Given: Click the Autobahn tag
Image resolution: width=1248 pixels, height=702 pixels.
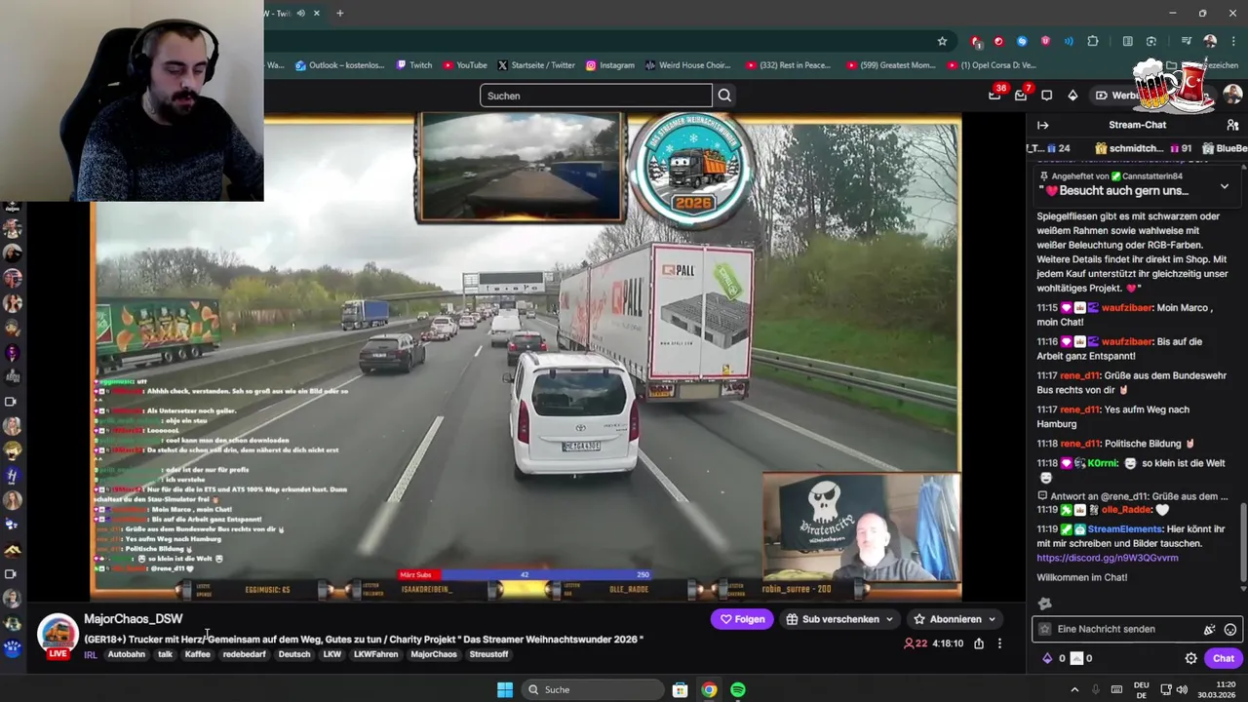Looking at the screenshot, I should [x=126, y=654].
